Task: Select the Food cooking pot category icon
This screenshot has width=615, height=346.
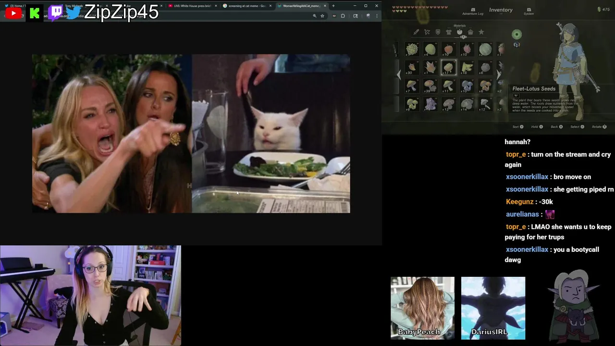Action: [470, 32]
